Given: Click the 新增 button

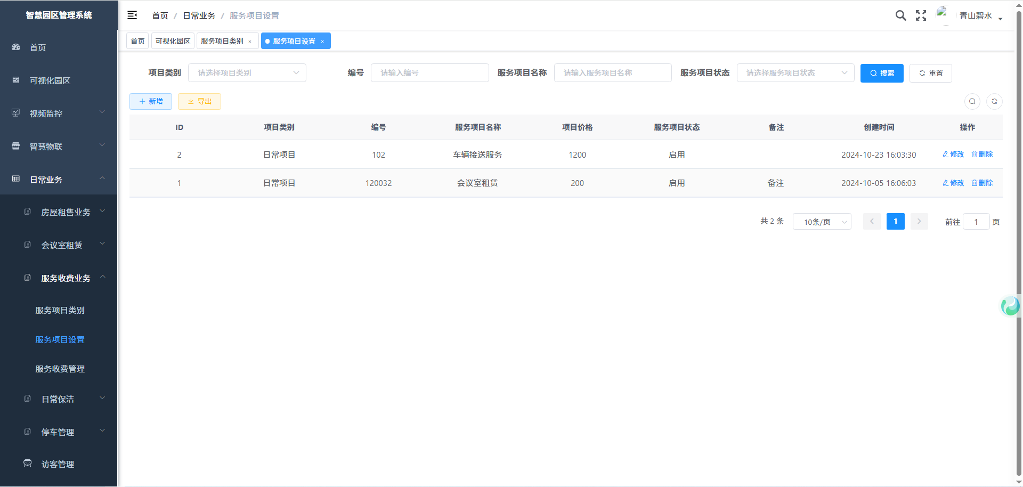Looking at the screenshot, I should [x=151, y=101].
